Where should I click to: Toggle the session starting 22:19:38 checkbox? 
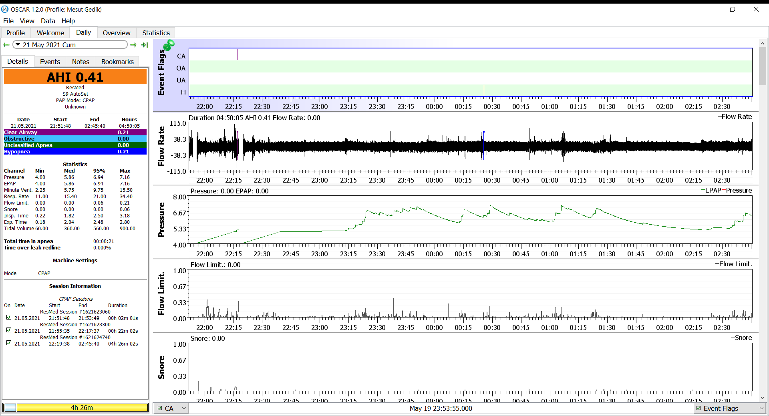[x=9, y=343]
